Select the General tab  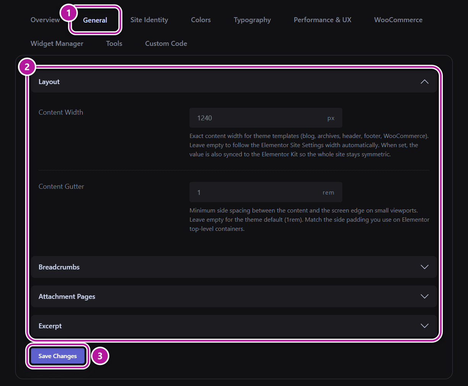(x=95, y=20)
